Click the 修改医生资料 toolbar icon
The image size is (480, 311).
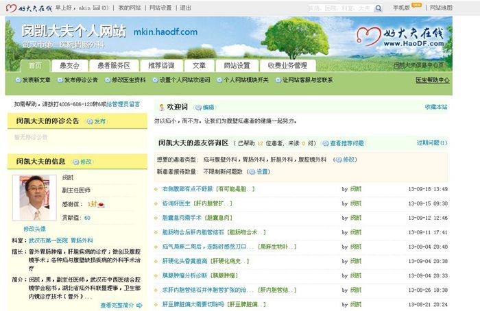(x=108, y=80)
